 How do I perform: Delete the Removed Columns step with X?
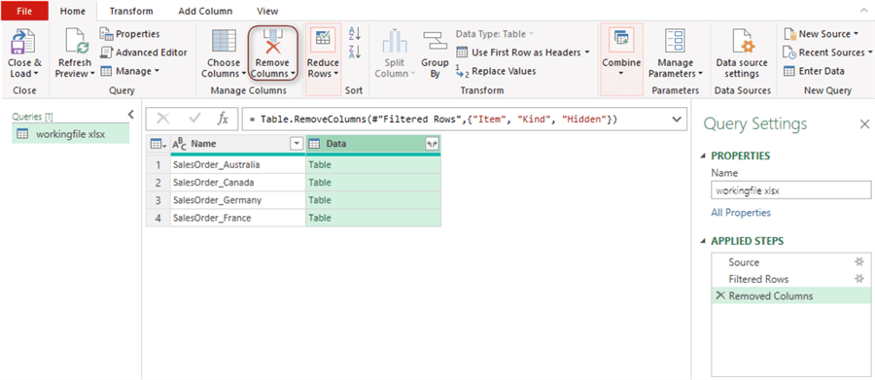[x=720, y=295]
